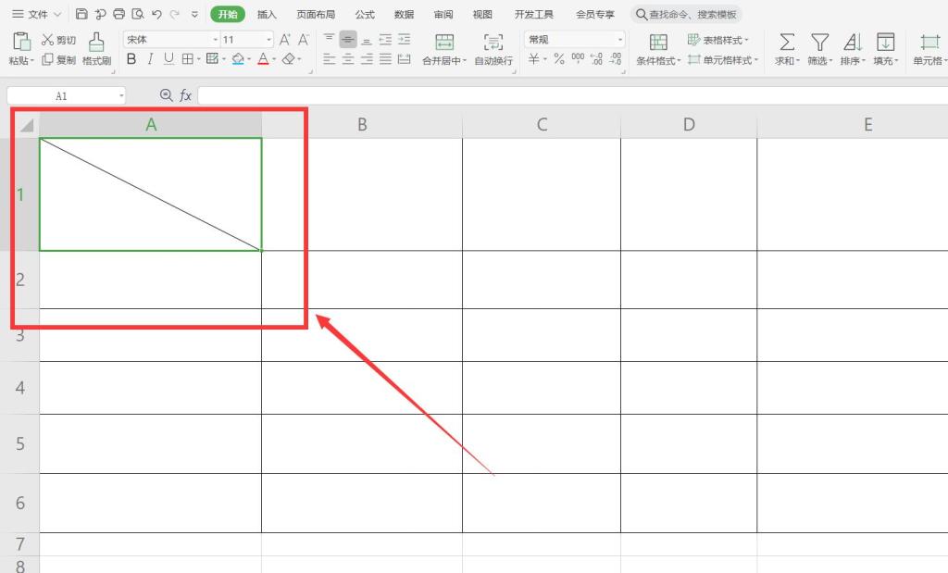Viewport: 948px width, 573px height.
Task: Click the 筛选 filter funnel icon
Action: tap(820, 42)
